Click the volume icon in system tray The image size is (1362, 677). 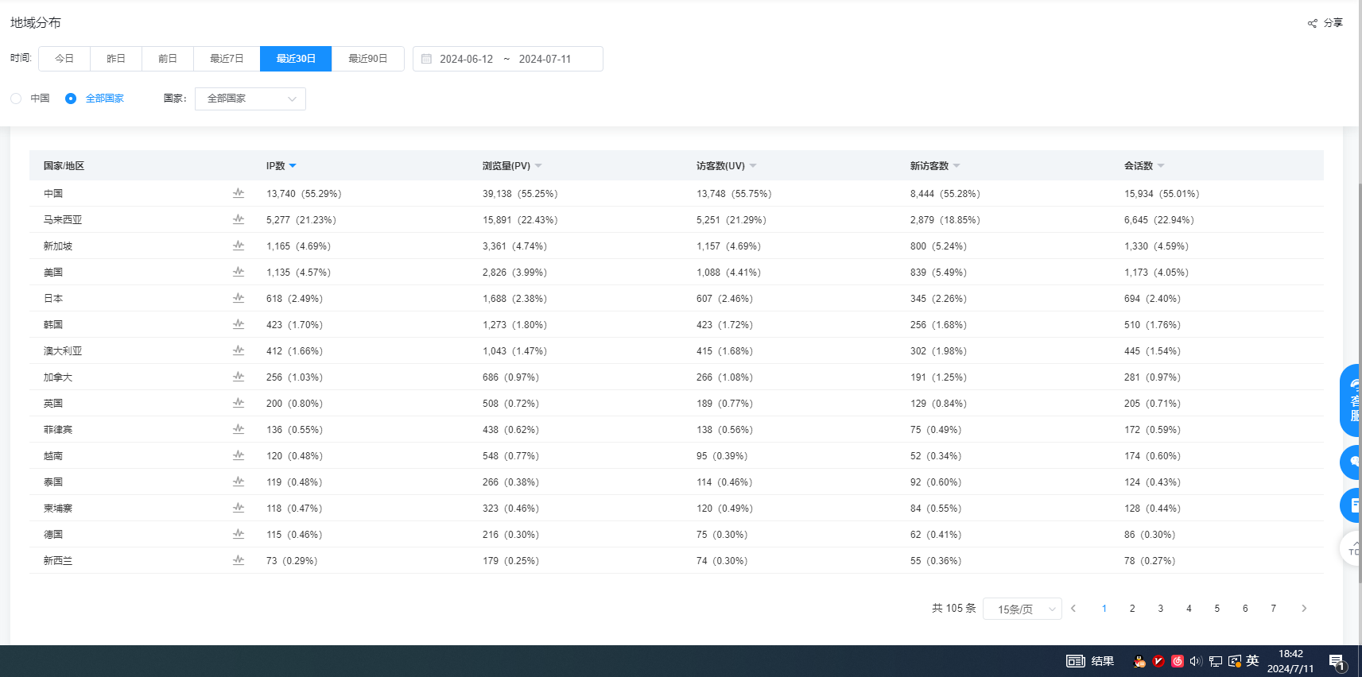point(1196,661)
